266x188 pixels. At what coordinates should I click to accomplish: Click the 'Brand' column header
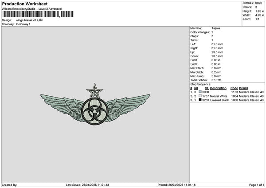[243, 88]
